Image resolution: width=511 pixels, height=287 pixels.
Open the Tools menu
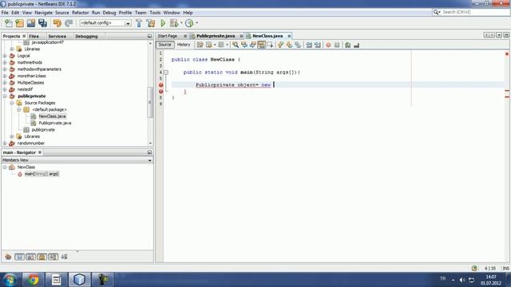click(155, 13)
